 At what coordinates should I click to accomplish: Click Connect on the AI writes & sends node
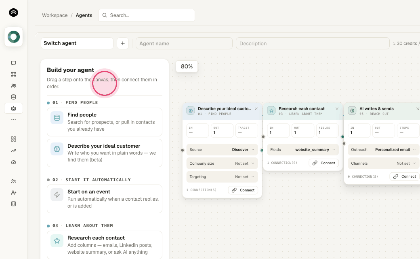tap(405, 176)
